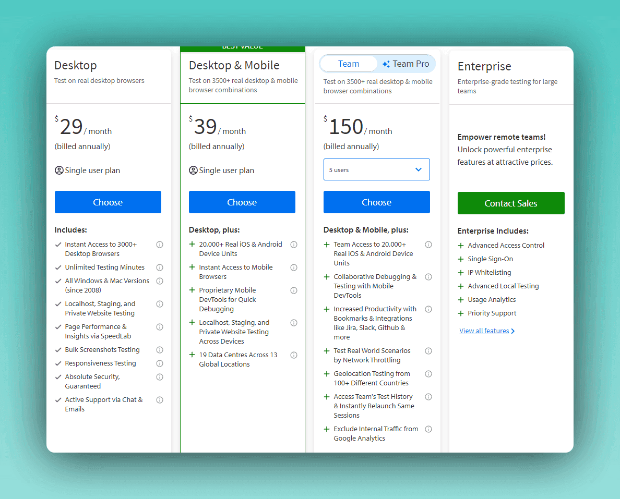Click info icon beside Unlimited Testing Minutes
The width and height of the screenshot is (620, 499).
click(160, 267)
